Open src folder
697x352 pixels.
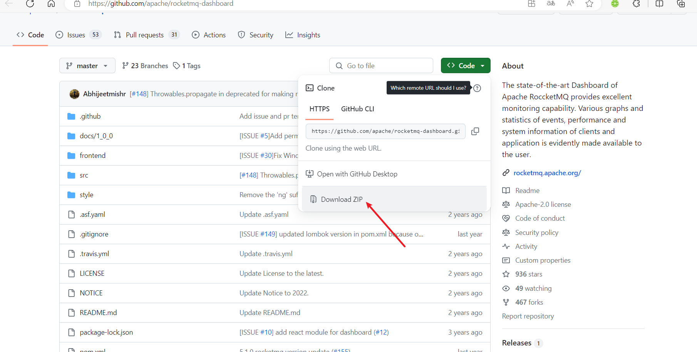[x=84, y=175]
